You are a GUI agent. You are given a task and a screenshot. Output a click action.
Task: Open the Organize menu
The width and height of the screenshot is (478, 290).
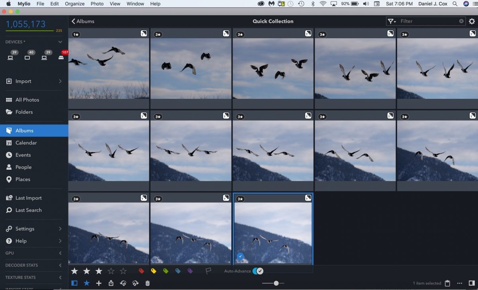click(x=74, y=4)
